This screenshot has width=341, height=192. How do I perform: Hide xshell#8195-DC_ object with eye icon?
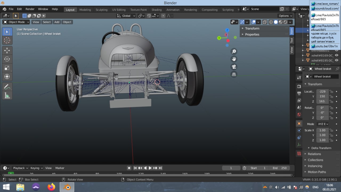click(x=336, y=60)
